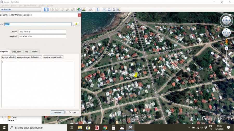Viewport: 234px width, 131px height.
Task: Close the Editar Marca de posición dialog
Action: (x=79, y=15)
